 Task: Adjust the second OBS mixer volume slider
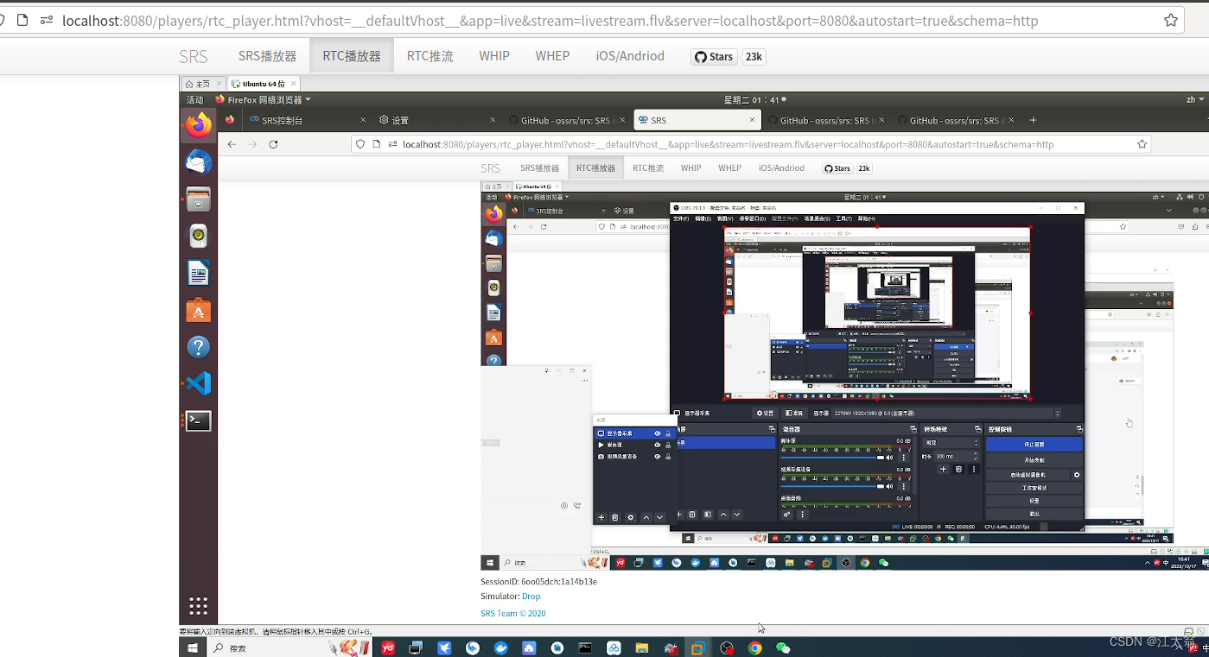pos(833,486)
